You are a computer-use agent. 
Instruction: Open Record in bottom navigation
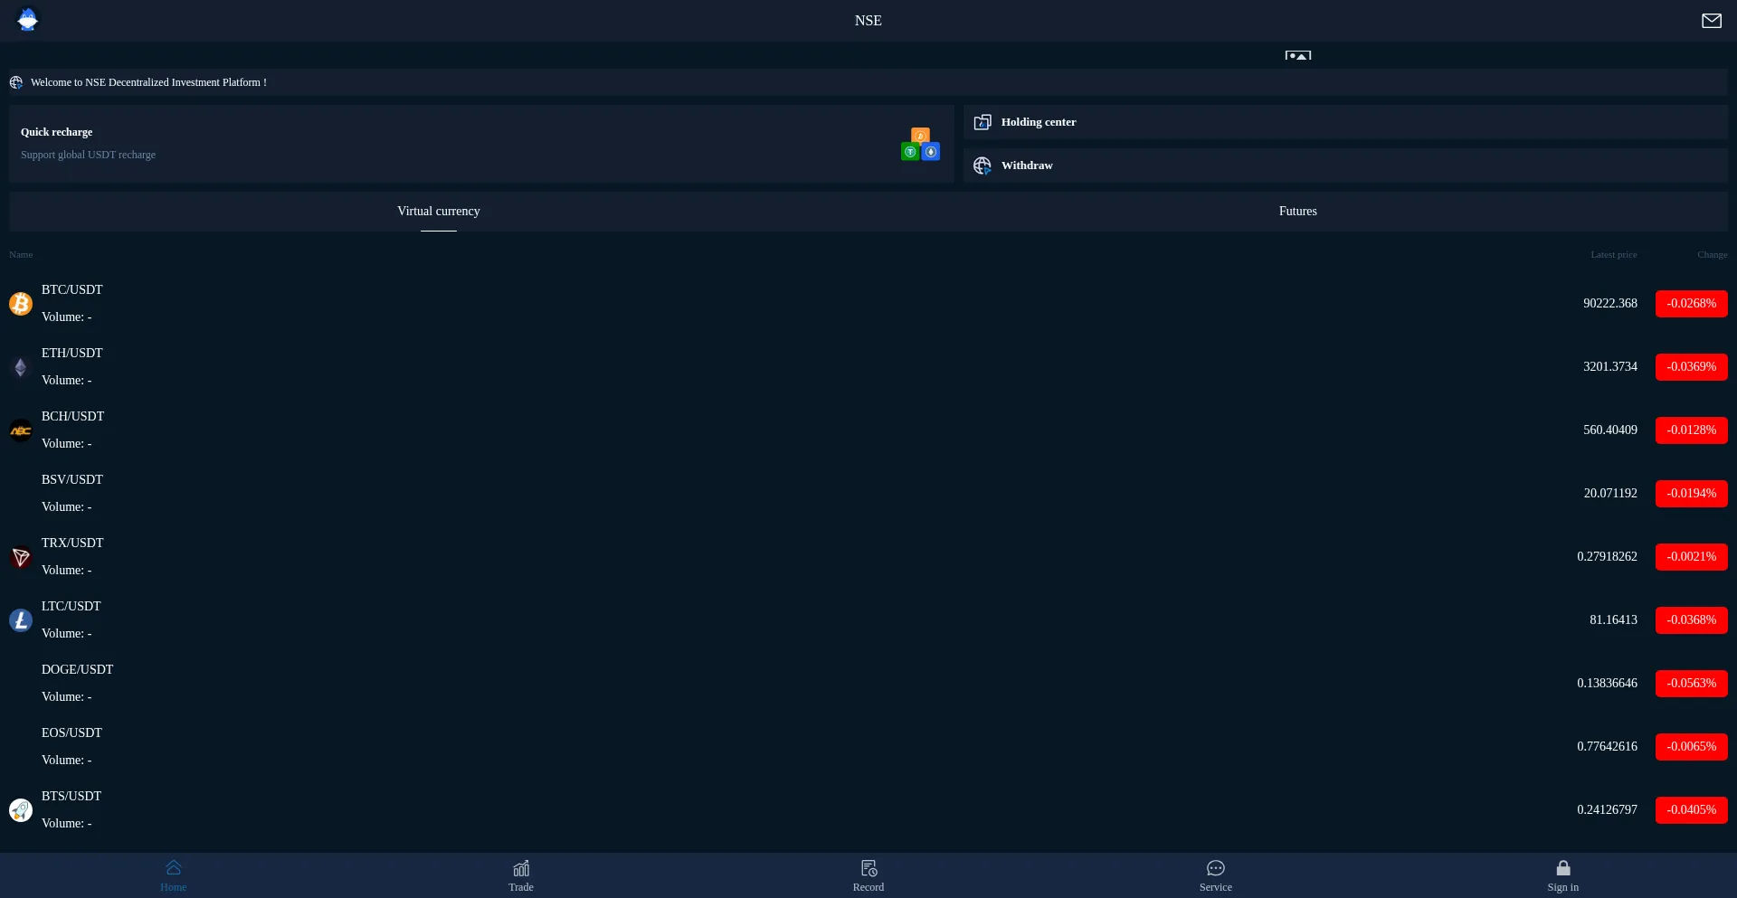tap(868, 875)
